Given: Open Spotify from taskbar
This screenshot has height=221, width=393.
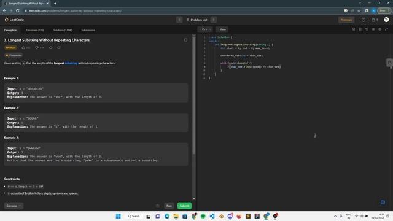Looking at the screenshot, I should [x=203, y=216].
